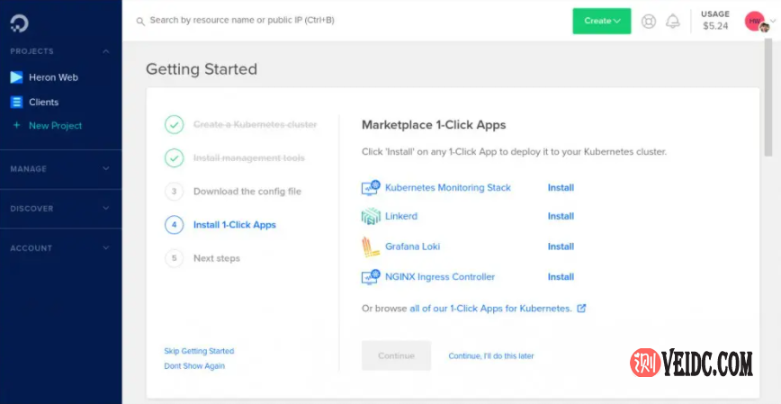Expand the Discover section

(106, 209)
